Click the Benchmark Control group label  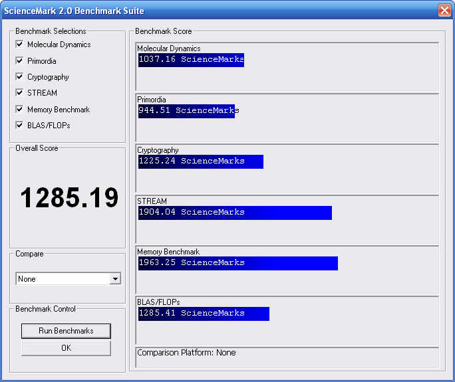[x=45, y=309]
